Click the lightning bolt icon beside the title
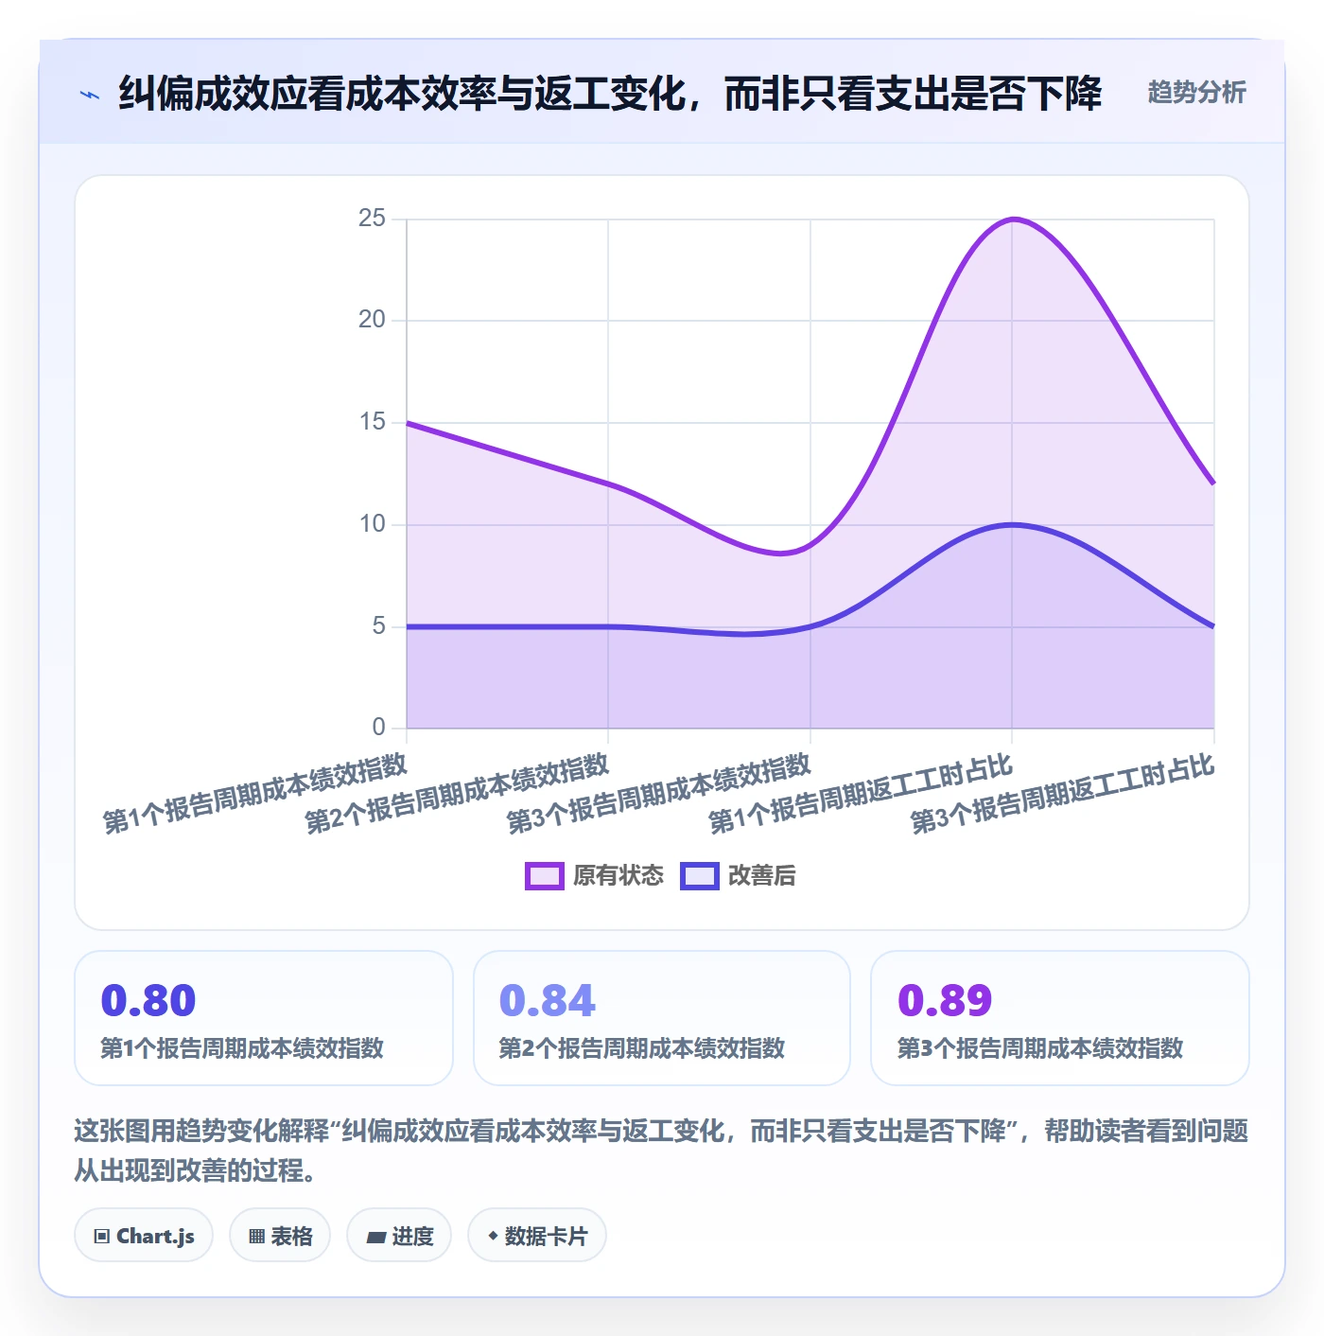 [90, 95]
